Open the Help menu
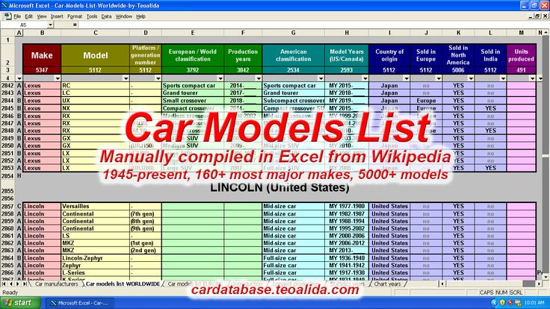Viewport: 550px width, 309px height. [x=140, y=16]
